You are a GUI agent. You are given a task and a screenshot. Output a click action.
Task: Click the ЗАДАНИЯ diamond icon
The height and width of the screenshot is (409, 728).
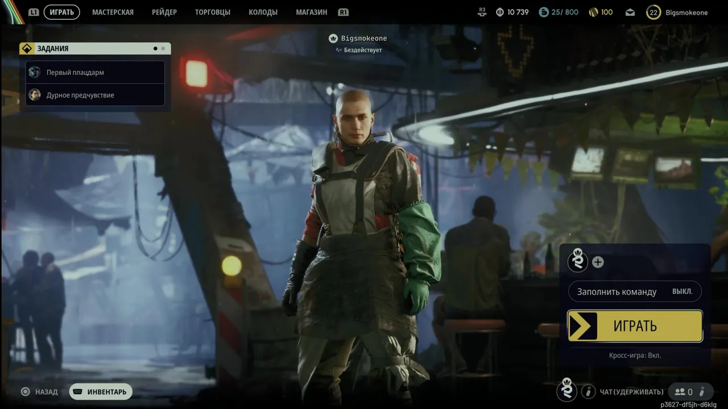pos(26,49)
